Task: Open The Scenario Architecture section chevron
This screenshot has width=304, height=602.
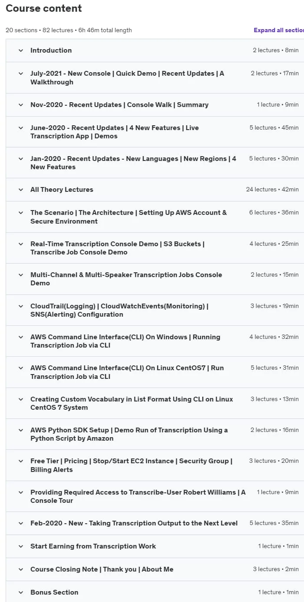Action: click(x=21, y=213)
